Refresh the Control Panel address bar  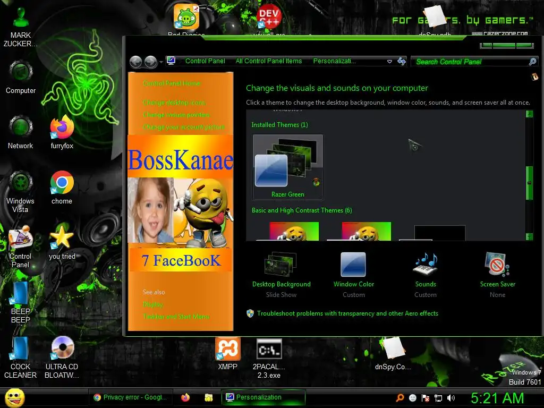pyautogui.click(x=402, y=62)
